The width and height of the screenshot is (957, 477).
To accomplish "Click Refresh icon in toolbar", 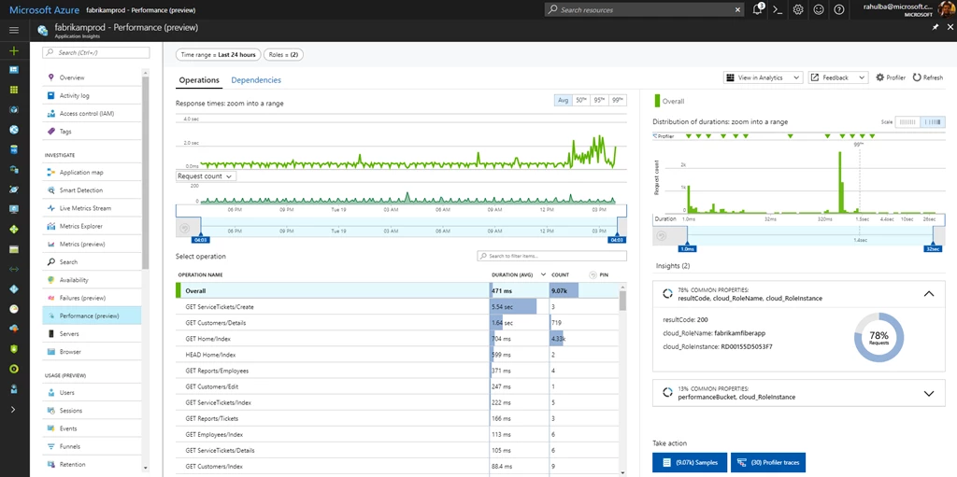I will coord(917,77).
